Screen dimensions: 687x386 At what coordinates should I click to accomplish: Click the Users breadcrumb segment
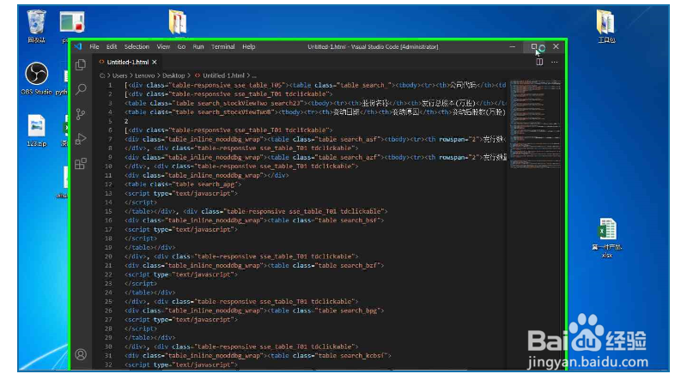tap(119, 75)
